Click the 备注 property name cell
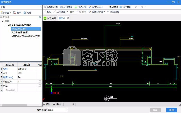 tap(10, 85)
